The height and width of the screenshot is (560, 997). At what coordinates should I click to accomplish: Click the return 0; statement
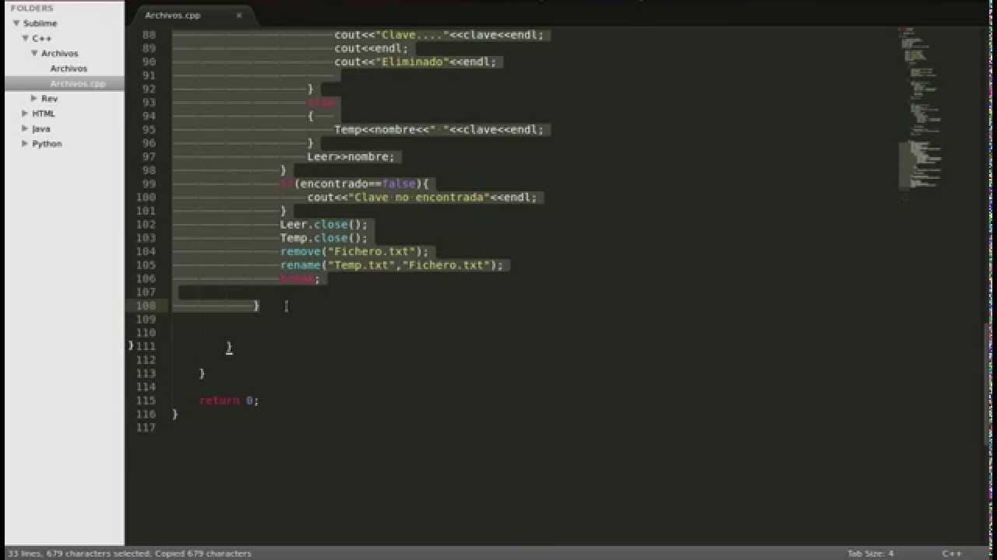pyautogui.click(x=229, y=401)
